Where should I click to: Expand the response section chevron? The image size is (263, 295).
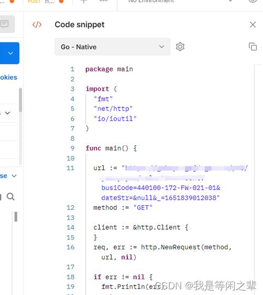click(14, 176)
